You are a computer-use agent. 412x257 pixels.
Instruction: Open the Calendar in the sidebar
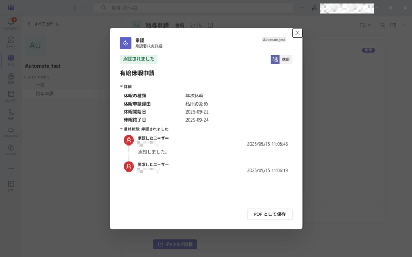[x=11, y=96]
